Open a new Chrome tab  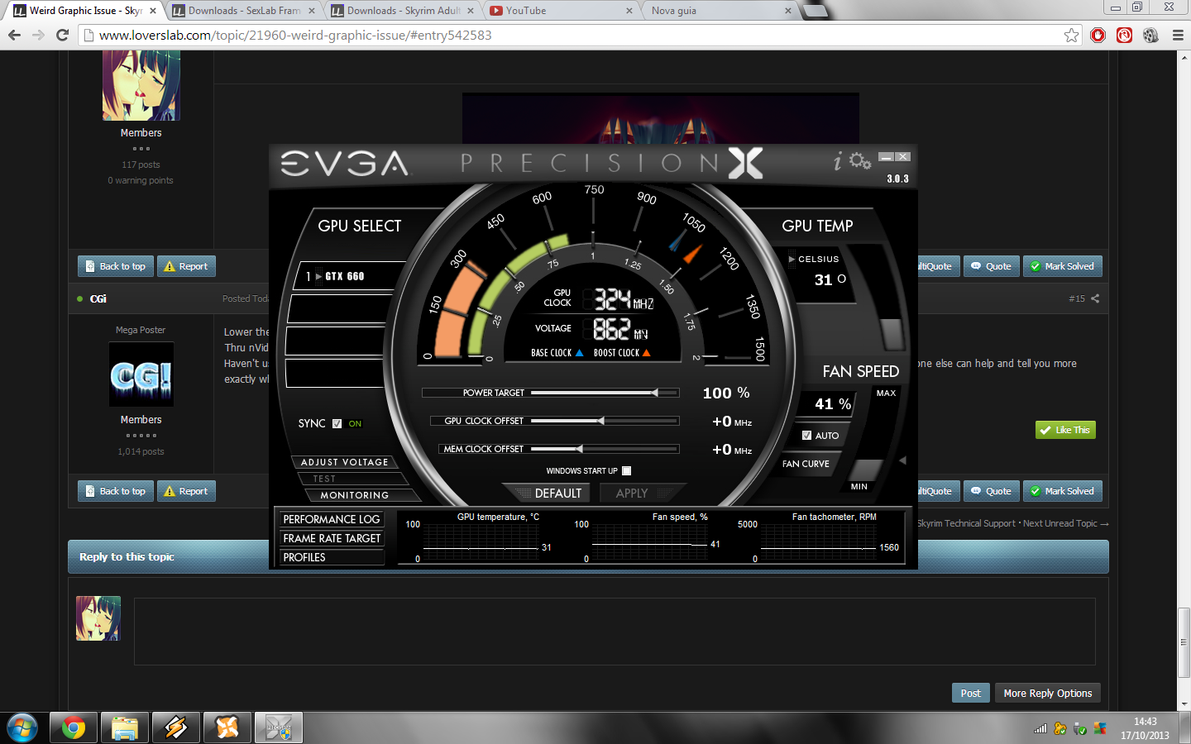[x=815, y=11]
